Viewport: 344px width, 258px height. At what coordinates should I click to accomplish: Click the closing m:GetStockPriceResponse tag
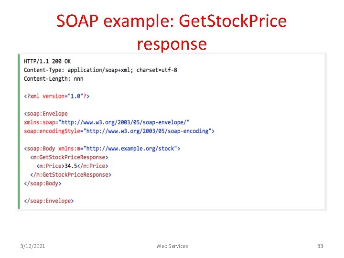[71, 175]
